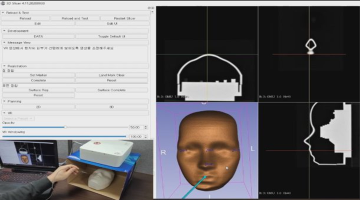Click the Restart Slicer button
Screen dimensions: 360x200
coord(124,18)
